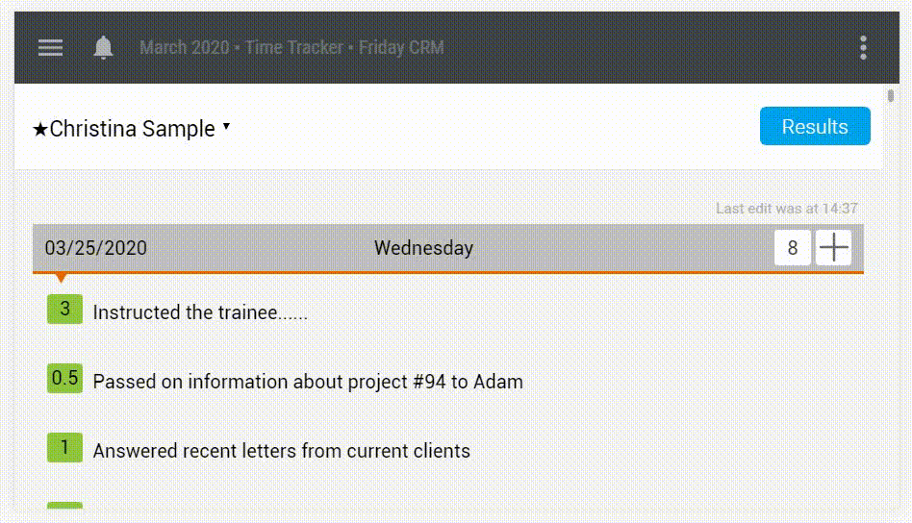Open 'Instructed the trainee' entry

click(x=200, y=312)
